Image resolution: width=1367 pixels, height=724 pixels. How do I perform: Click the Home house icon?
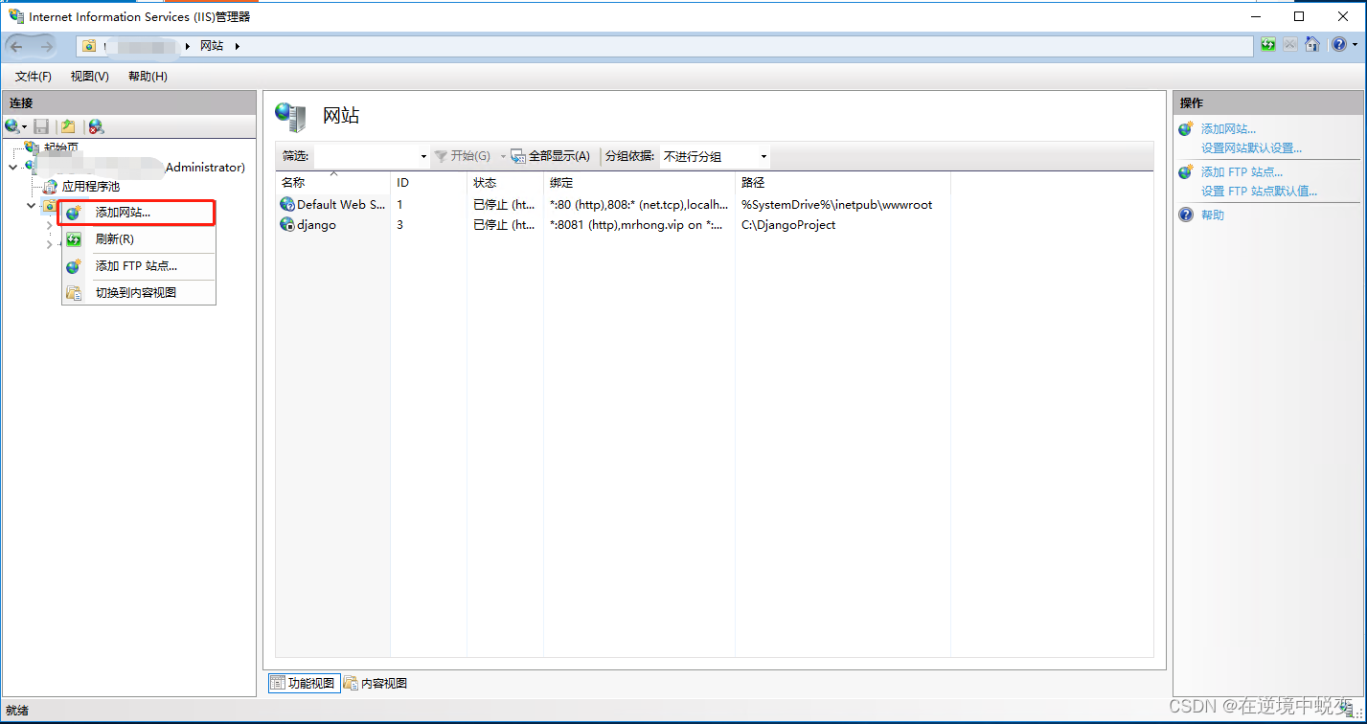pos(1312,45)
